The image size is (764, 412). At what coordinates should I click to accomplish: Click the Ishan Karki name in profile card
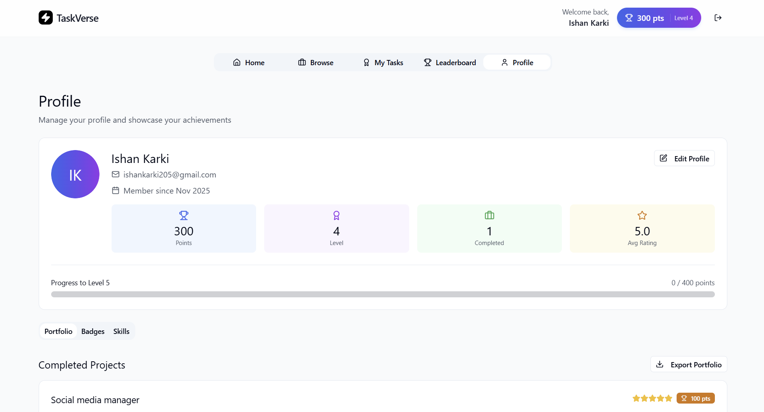(x=140, y=159)
